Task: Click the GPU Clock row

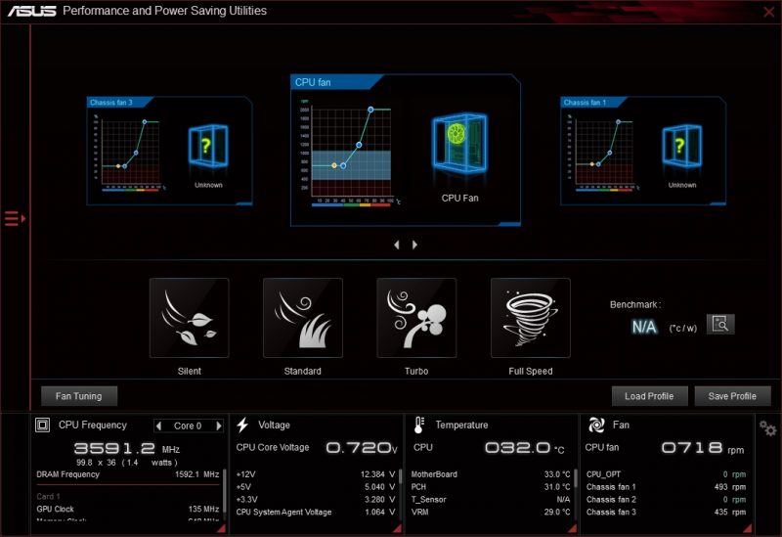Action: point(128,509)
